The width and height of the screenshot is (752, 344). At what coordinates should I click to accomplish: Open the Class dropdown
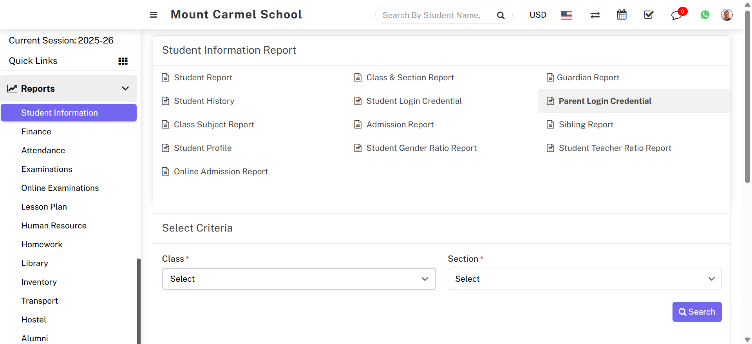[299, 279]
